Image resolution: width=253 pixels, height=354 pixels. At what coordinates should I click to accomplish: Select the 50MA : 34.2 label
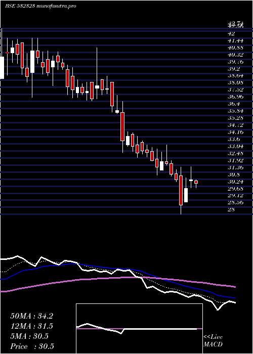coord(31,316)
